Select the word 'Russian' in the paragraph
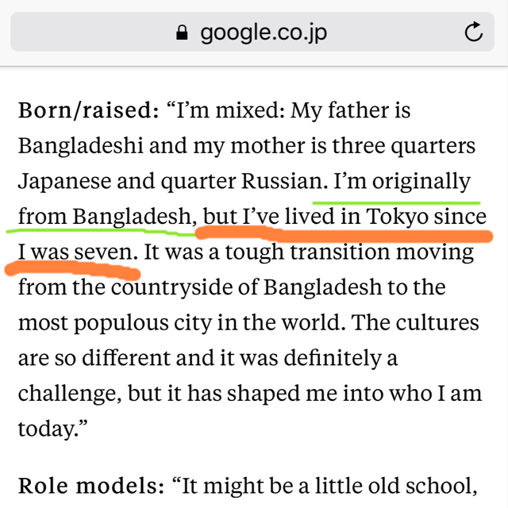508x508 pixels. (x=284, y=181)
